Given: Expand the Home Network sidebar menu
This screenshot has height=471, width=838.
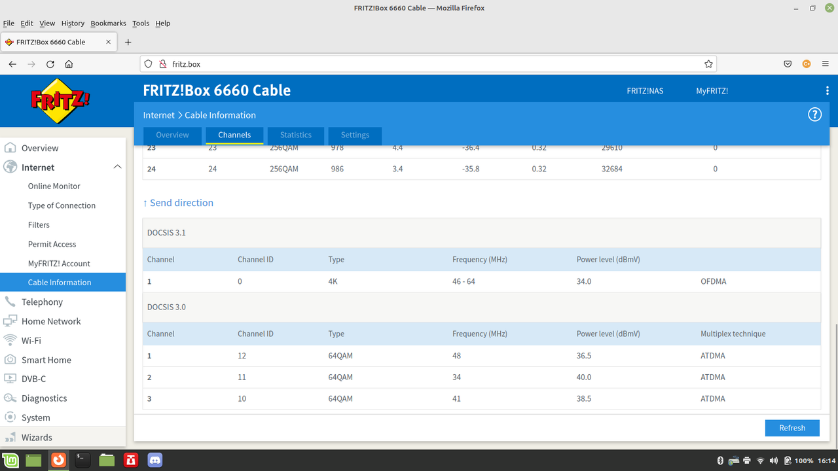Looking at the screenshot, I should 51,321.
